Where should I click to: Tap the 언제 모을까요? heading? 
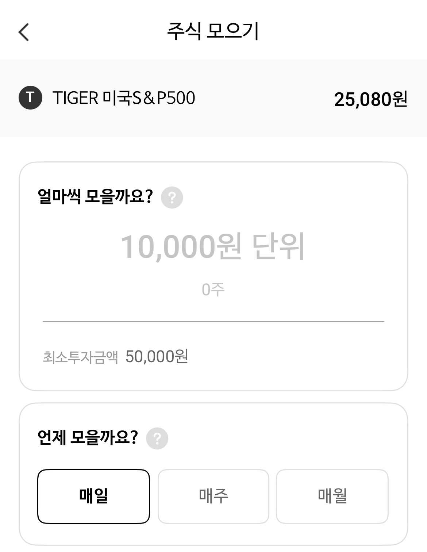pyautogui.click(x=88, y=437)
